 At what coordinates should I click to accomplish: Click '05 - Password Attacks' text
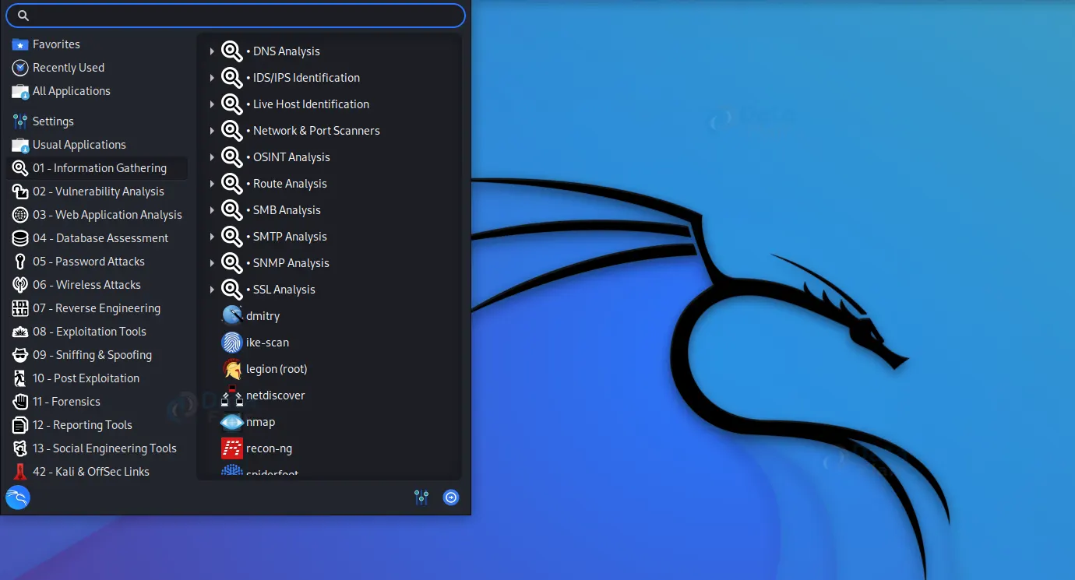89,262
